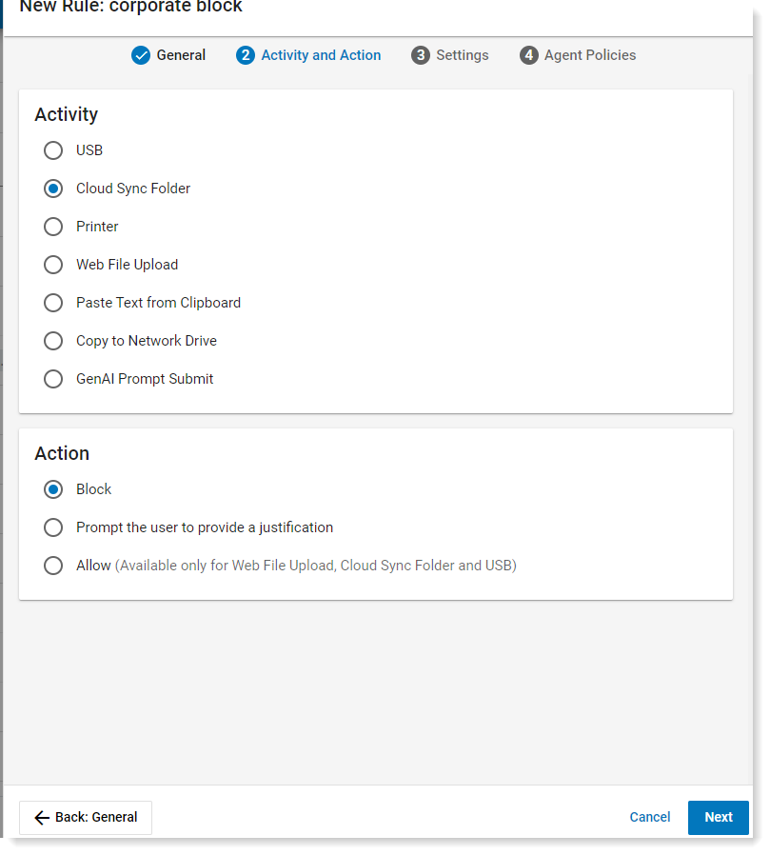Click the Next button

[719, 817]
